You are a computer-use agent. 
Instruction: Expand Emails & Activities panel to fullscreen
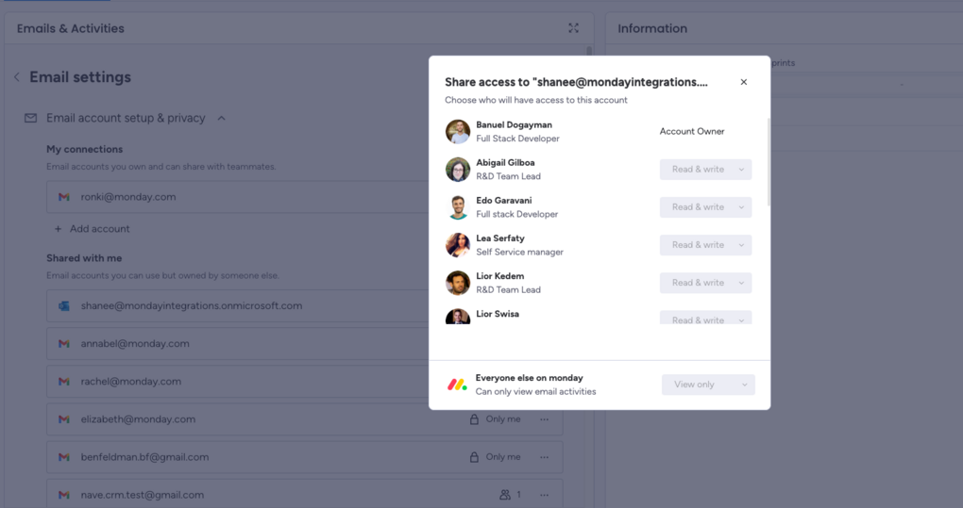(x=574, y=28)
